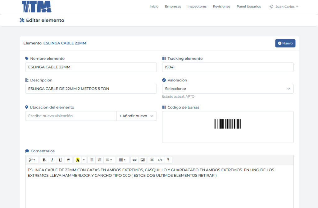Viewport: 318px width, 208px height.
Task: Toggle italic formatting in comments editor
Action: (52, 160)
